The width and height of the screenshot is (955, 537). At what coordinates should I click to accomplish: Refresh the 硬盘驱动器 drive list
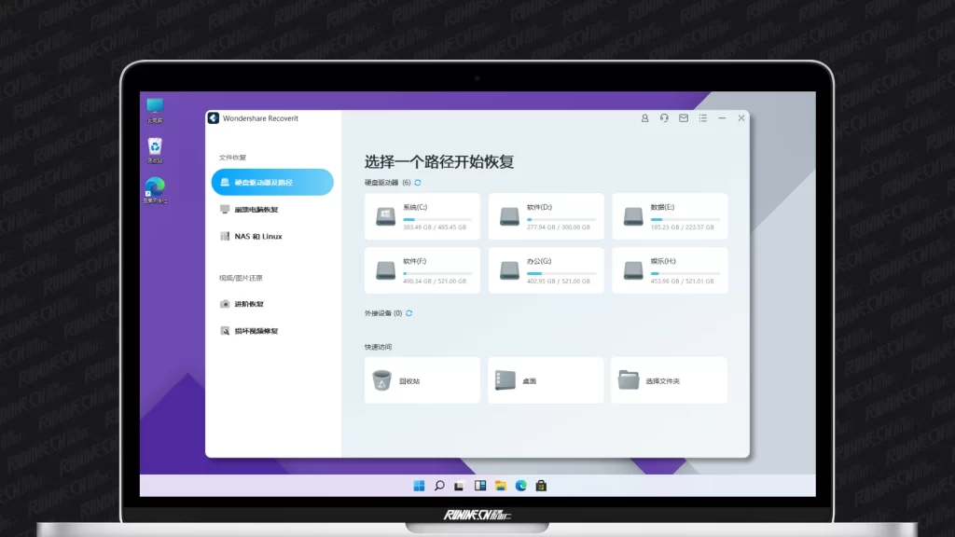point(418,183)
